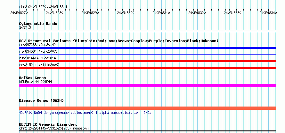Click ruler position 240548310

tap(161, 13)
